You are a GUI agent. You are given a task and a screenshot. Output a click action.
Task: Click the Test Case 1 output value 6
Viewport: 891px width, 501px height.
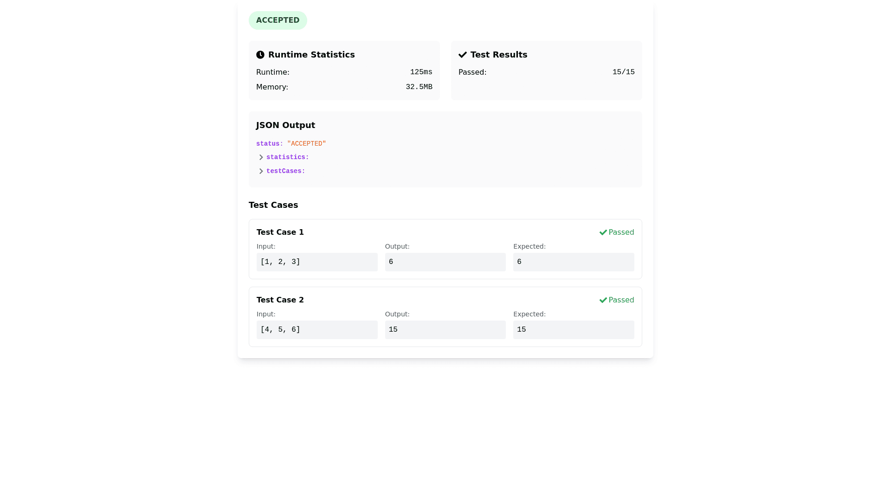coord(445,262)
